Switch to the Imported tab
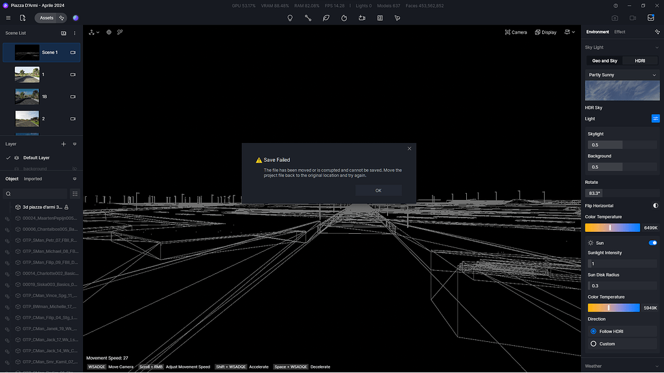 33,179
